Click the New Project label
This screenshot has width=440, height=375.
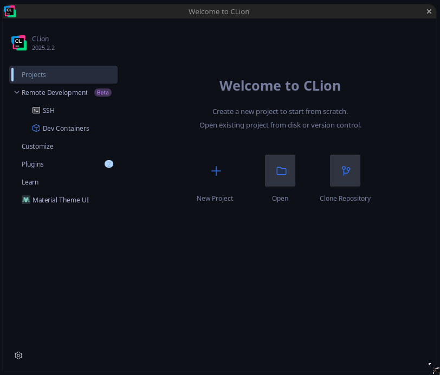[x=215, y=198]
